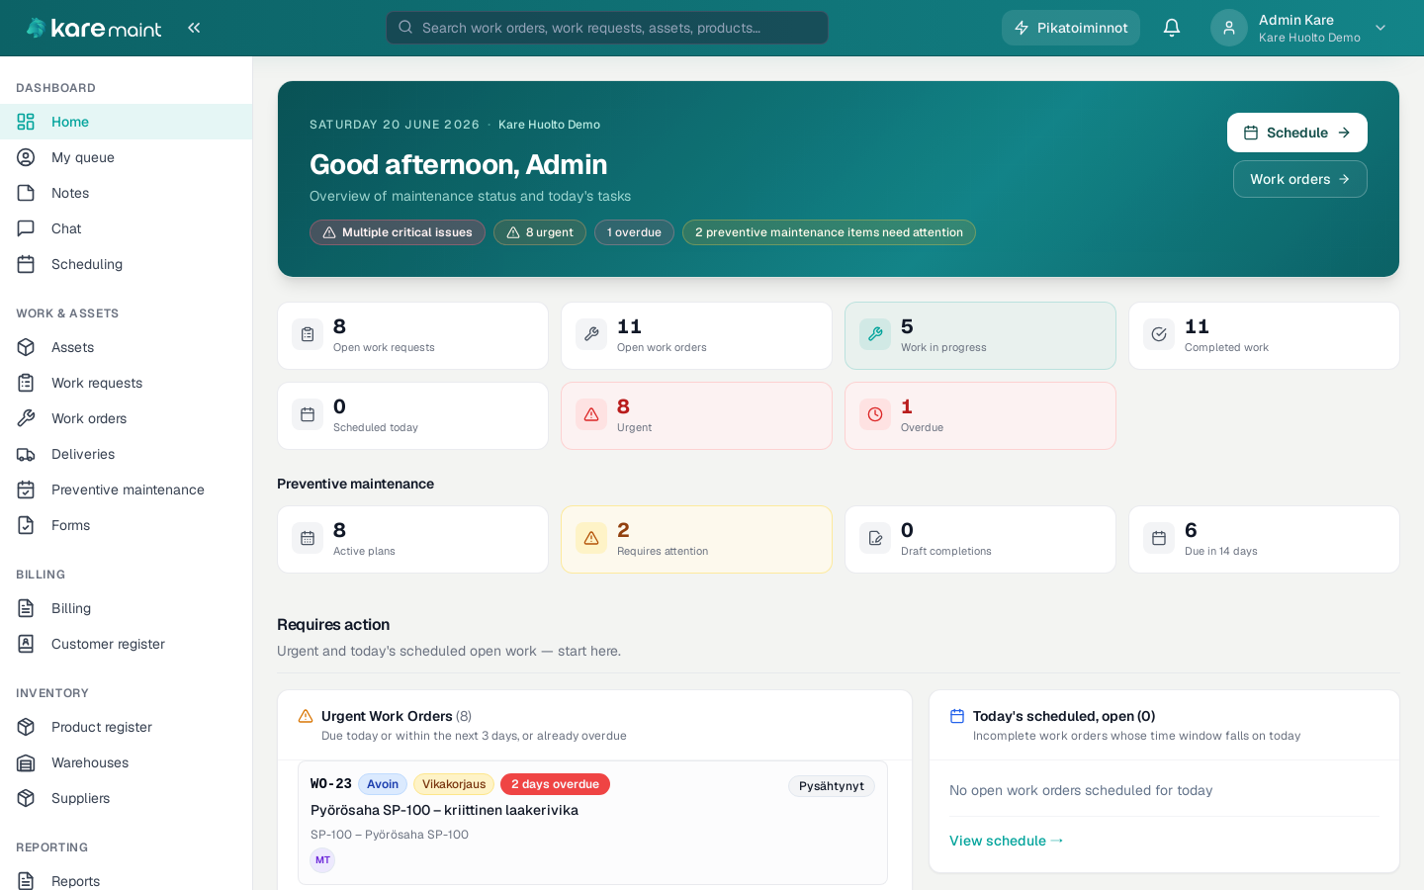Open Chat from the sidebar
This screenshot has width=1424, height=890.
tap(126, 228)
